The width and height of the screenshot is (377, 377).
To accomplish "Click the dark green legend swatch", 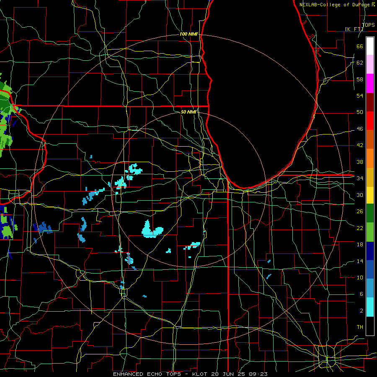I will [370, 213].
